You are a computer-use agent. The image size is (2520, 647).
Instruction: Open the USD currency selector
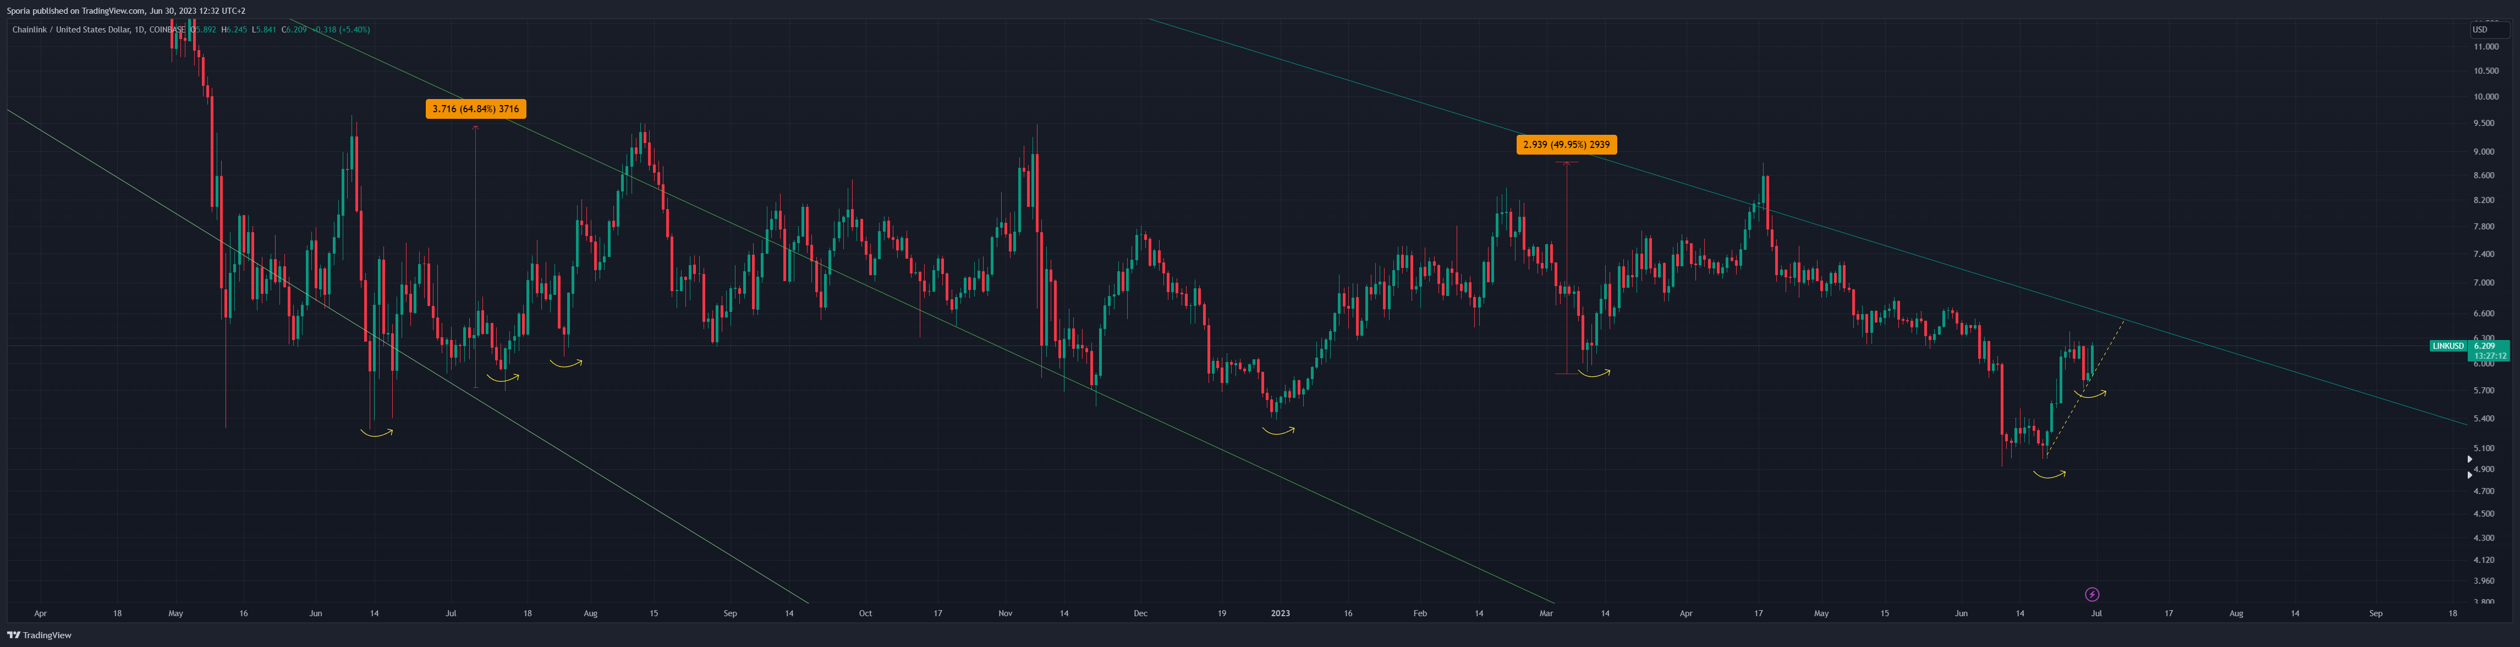(2490, 29)
